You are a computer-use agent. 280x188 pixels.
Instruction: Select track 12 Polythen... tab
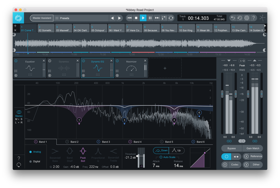pyautogui.click(x=222, y=28)
